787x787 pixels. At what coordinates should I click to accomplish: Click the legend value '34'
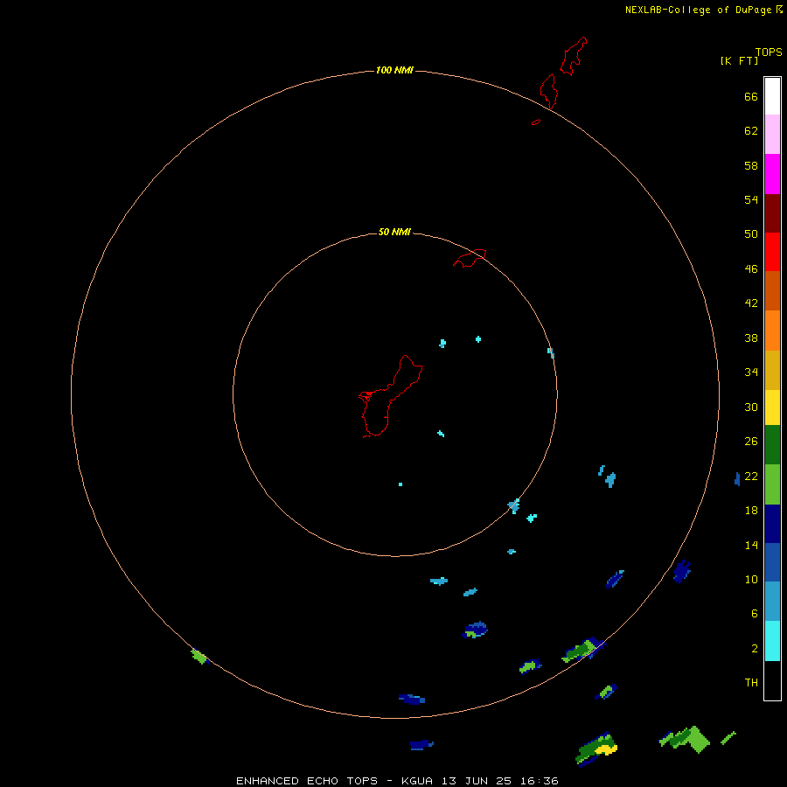(751, 373)
